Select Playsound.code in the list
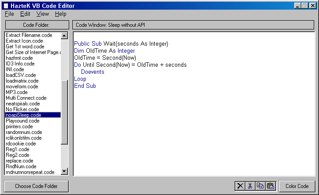This screenshot has width=319, height=195. (x=22, y=121)
